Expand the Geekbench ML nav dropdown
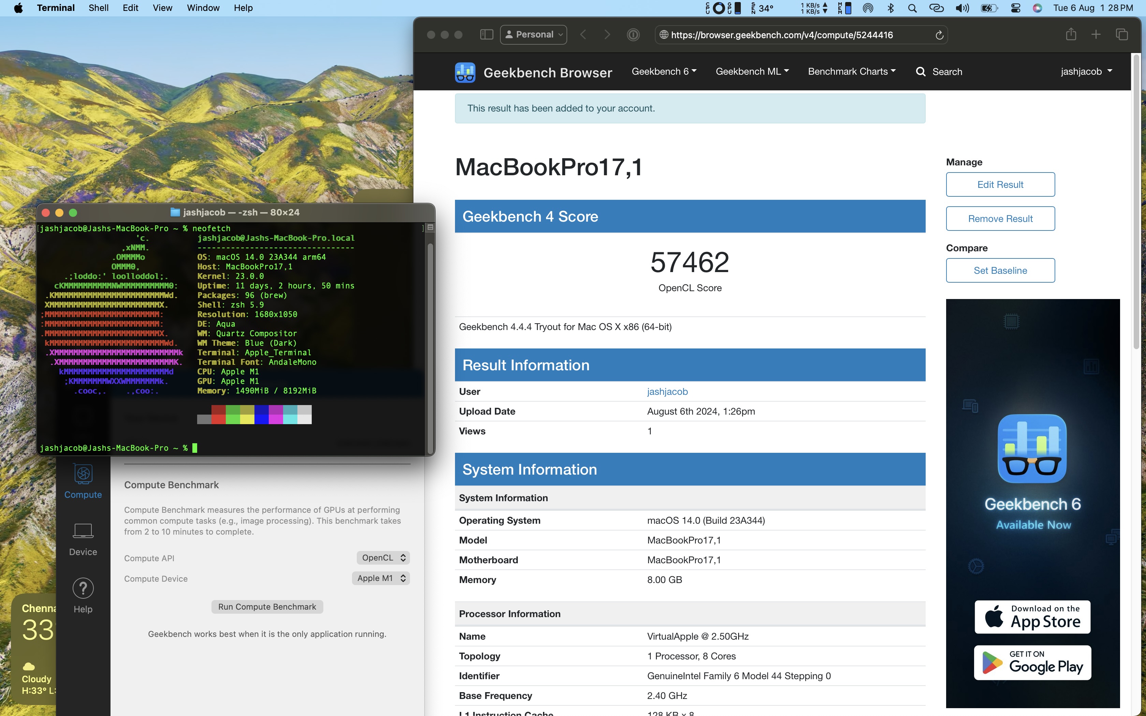The image size is (1146, 716). [x=752, y=72]
